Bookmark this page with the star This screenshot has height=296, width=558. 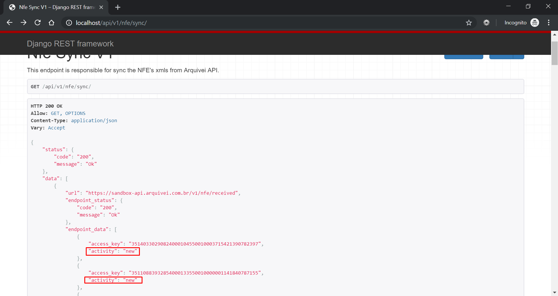(469, 23)
